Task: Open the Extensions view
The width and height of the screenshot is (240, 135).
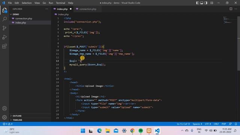Action: (x=4, y=46)
